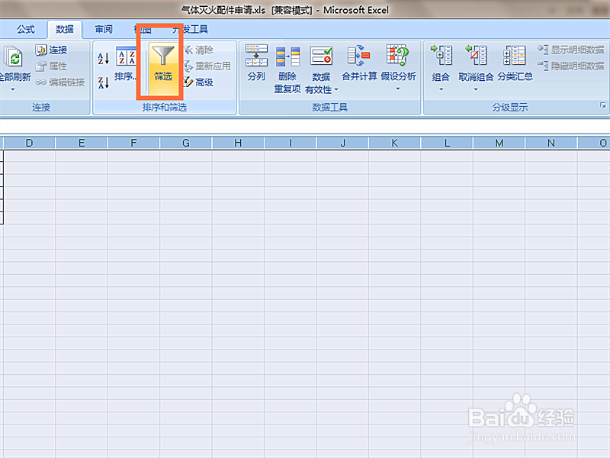Switch to the 审阅 (Review) tab
Screen dimensions: 610x458
[x=103, y=29]
